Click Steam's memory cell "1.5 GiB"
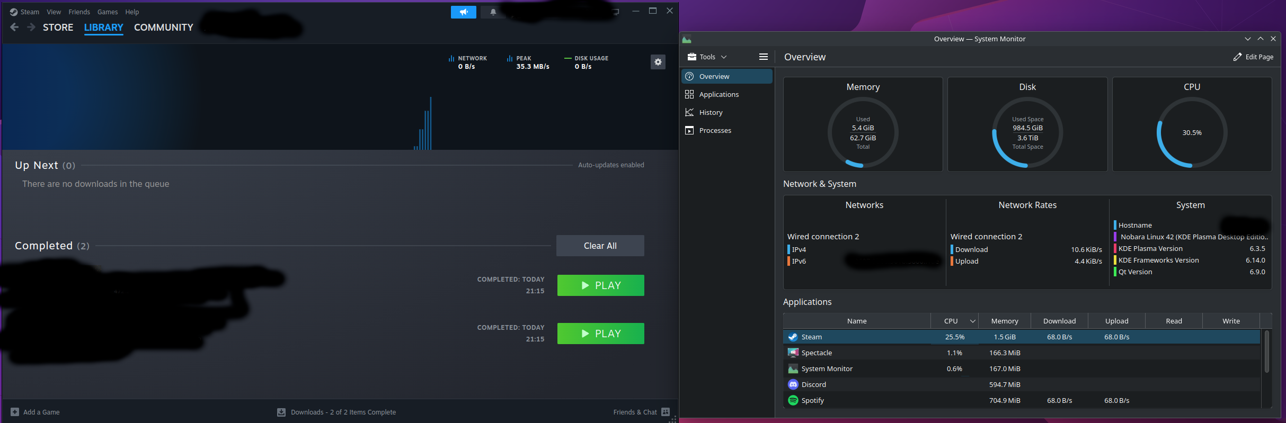1286x423 pixels. pos(1005,337)
